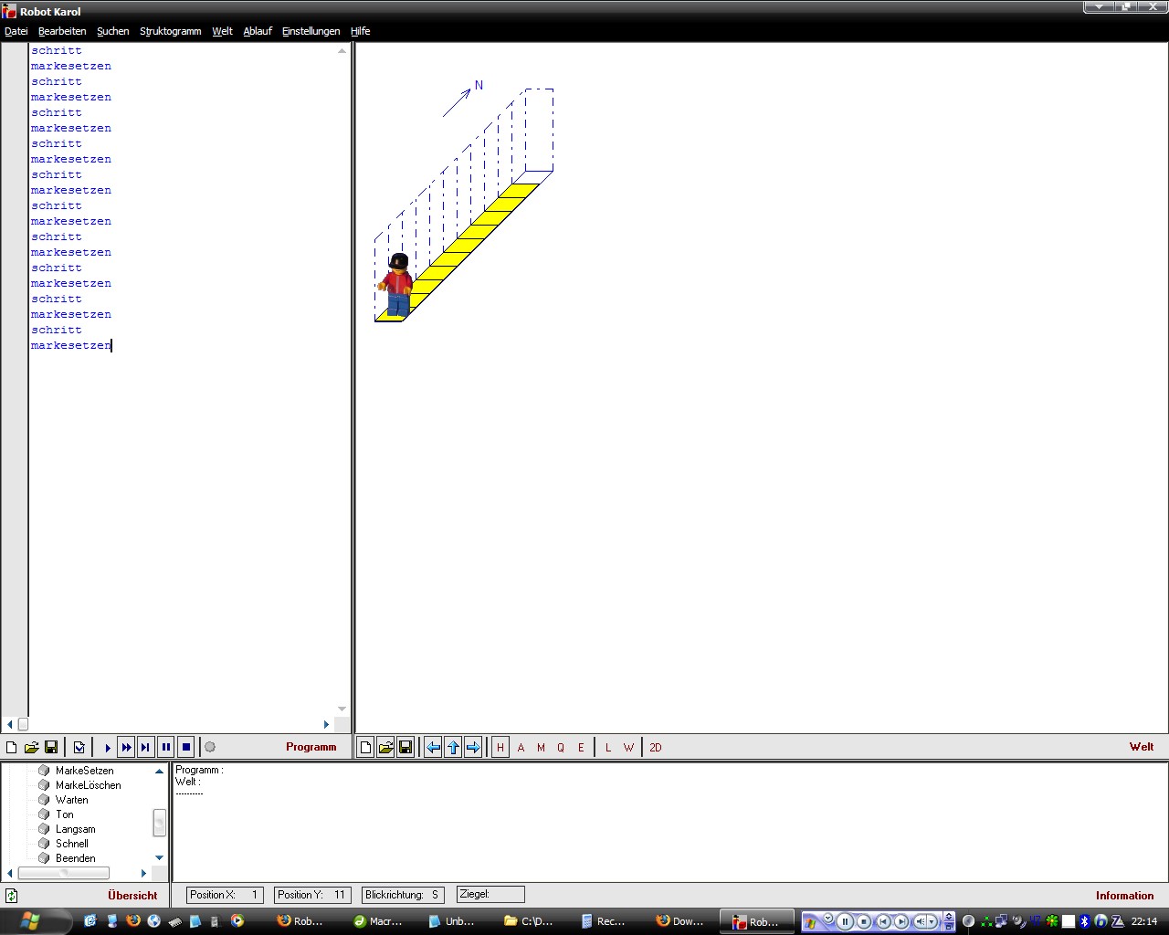Run the program fast with double arrows

coord(127,747)
